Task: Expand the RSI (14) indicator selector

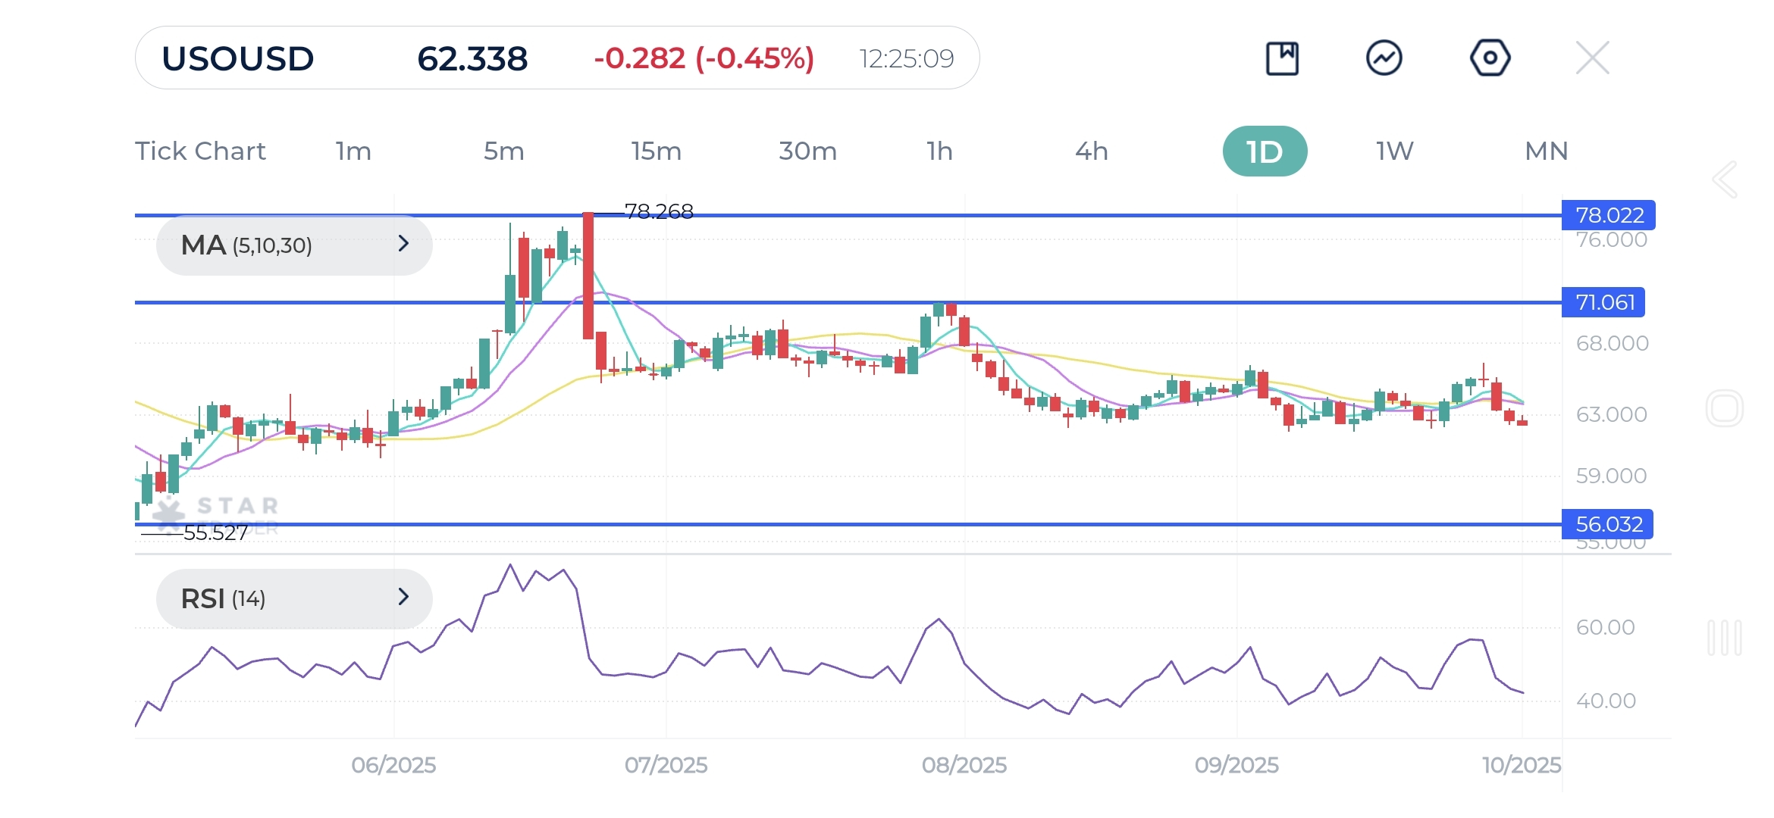Action: click(x=294, y=598)
